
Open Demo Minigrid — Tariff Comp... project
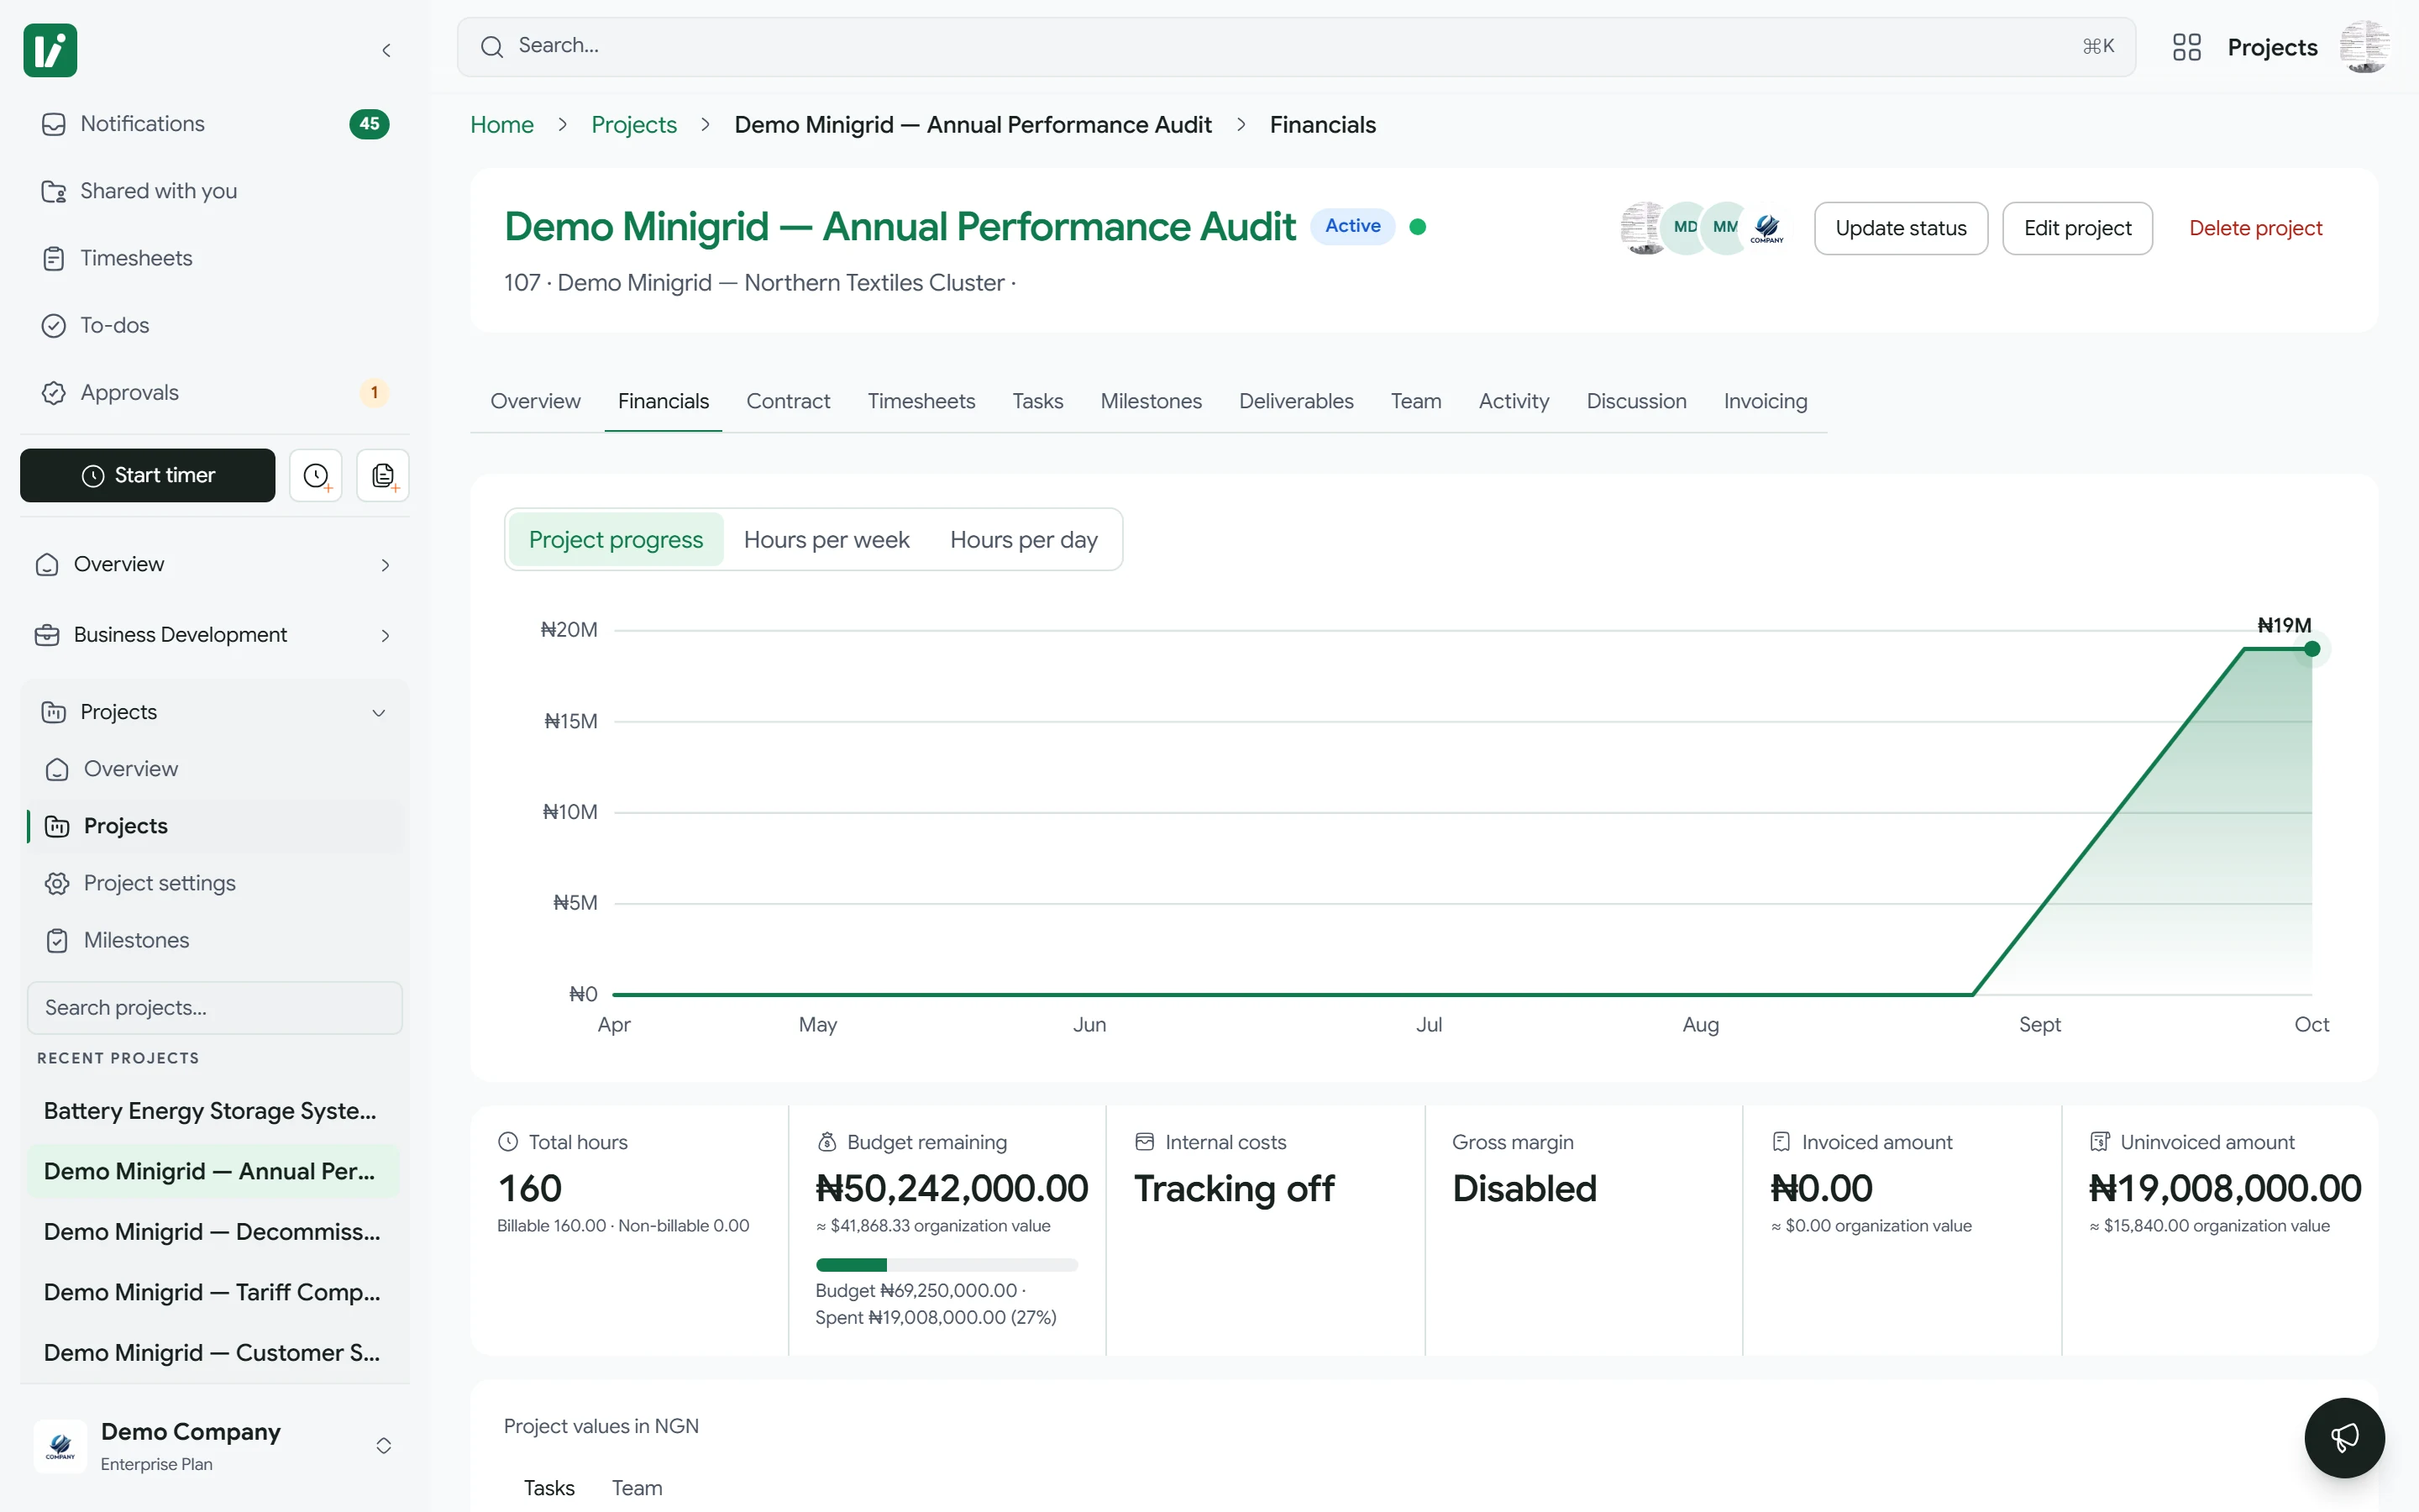(x=214, y=1292)
